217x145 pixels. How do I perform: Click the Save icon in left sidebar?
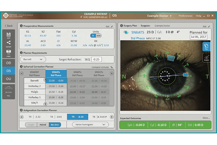tap(8, 35)
